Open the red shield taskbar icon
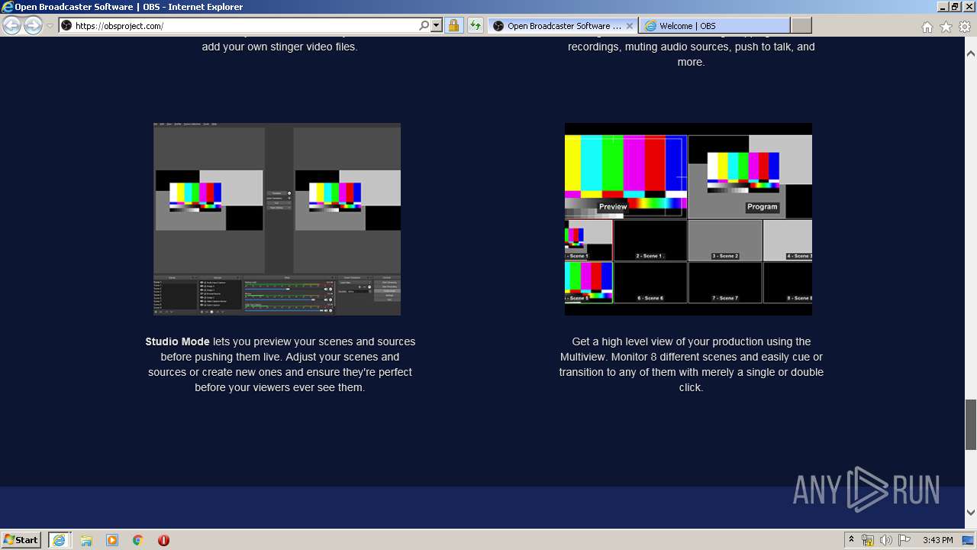977x550 pixels. click(x=163, y=540)
